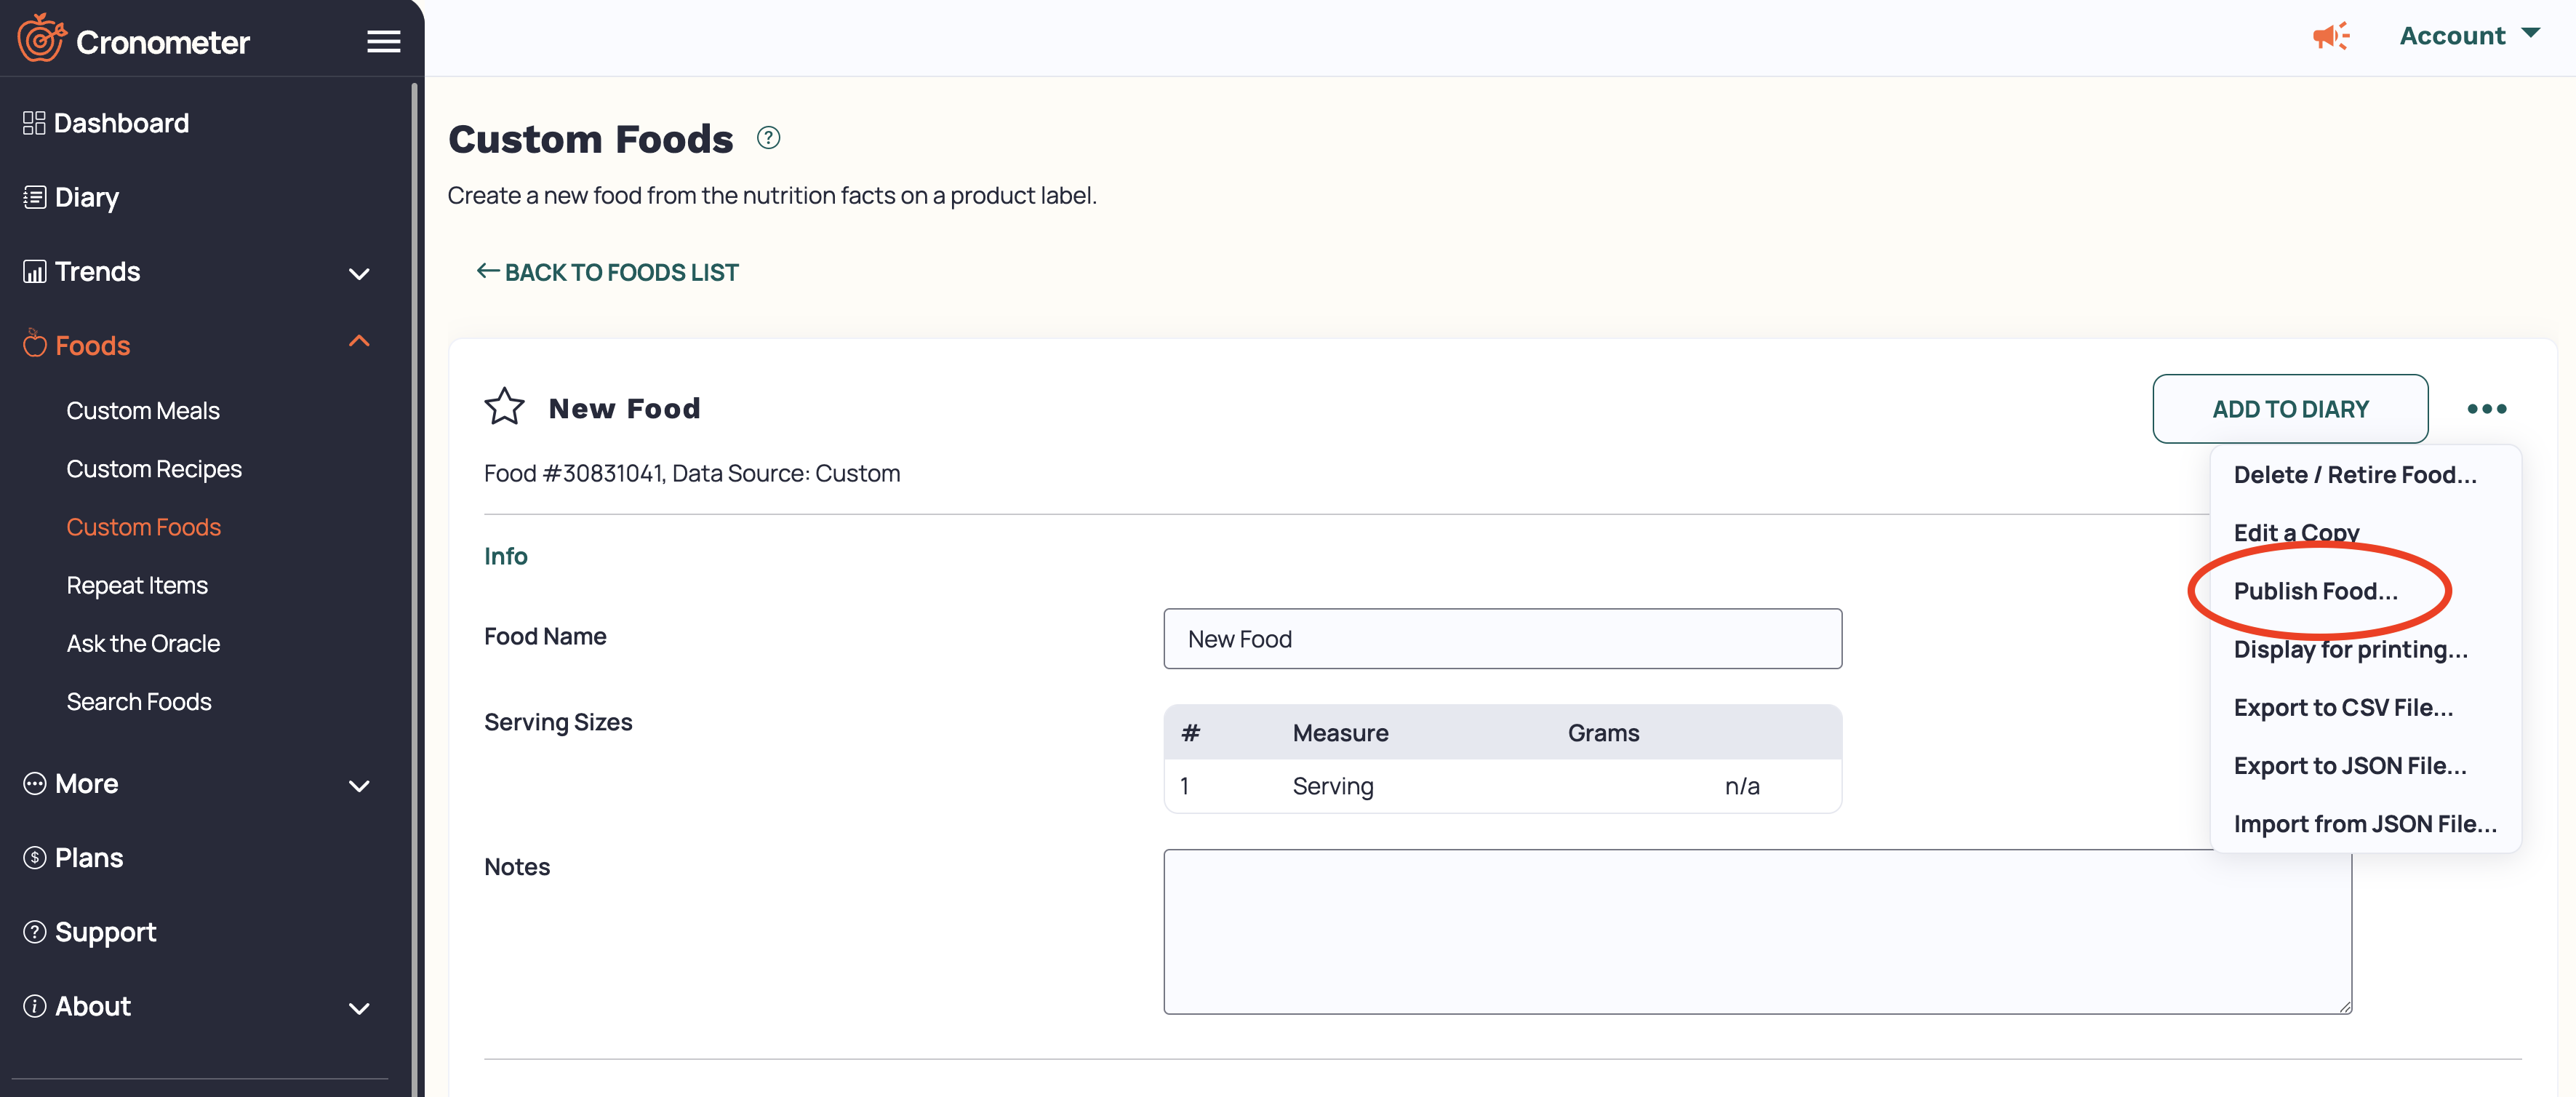Viewport: 2576px width, 1097px height.
Task: Expand the Trends section chevron
Action: point(359,273)
